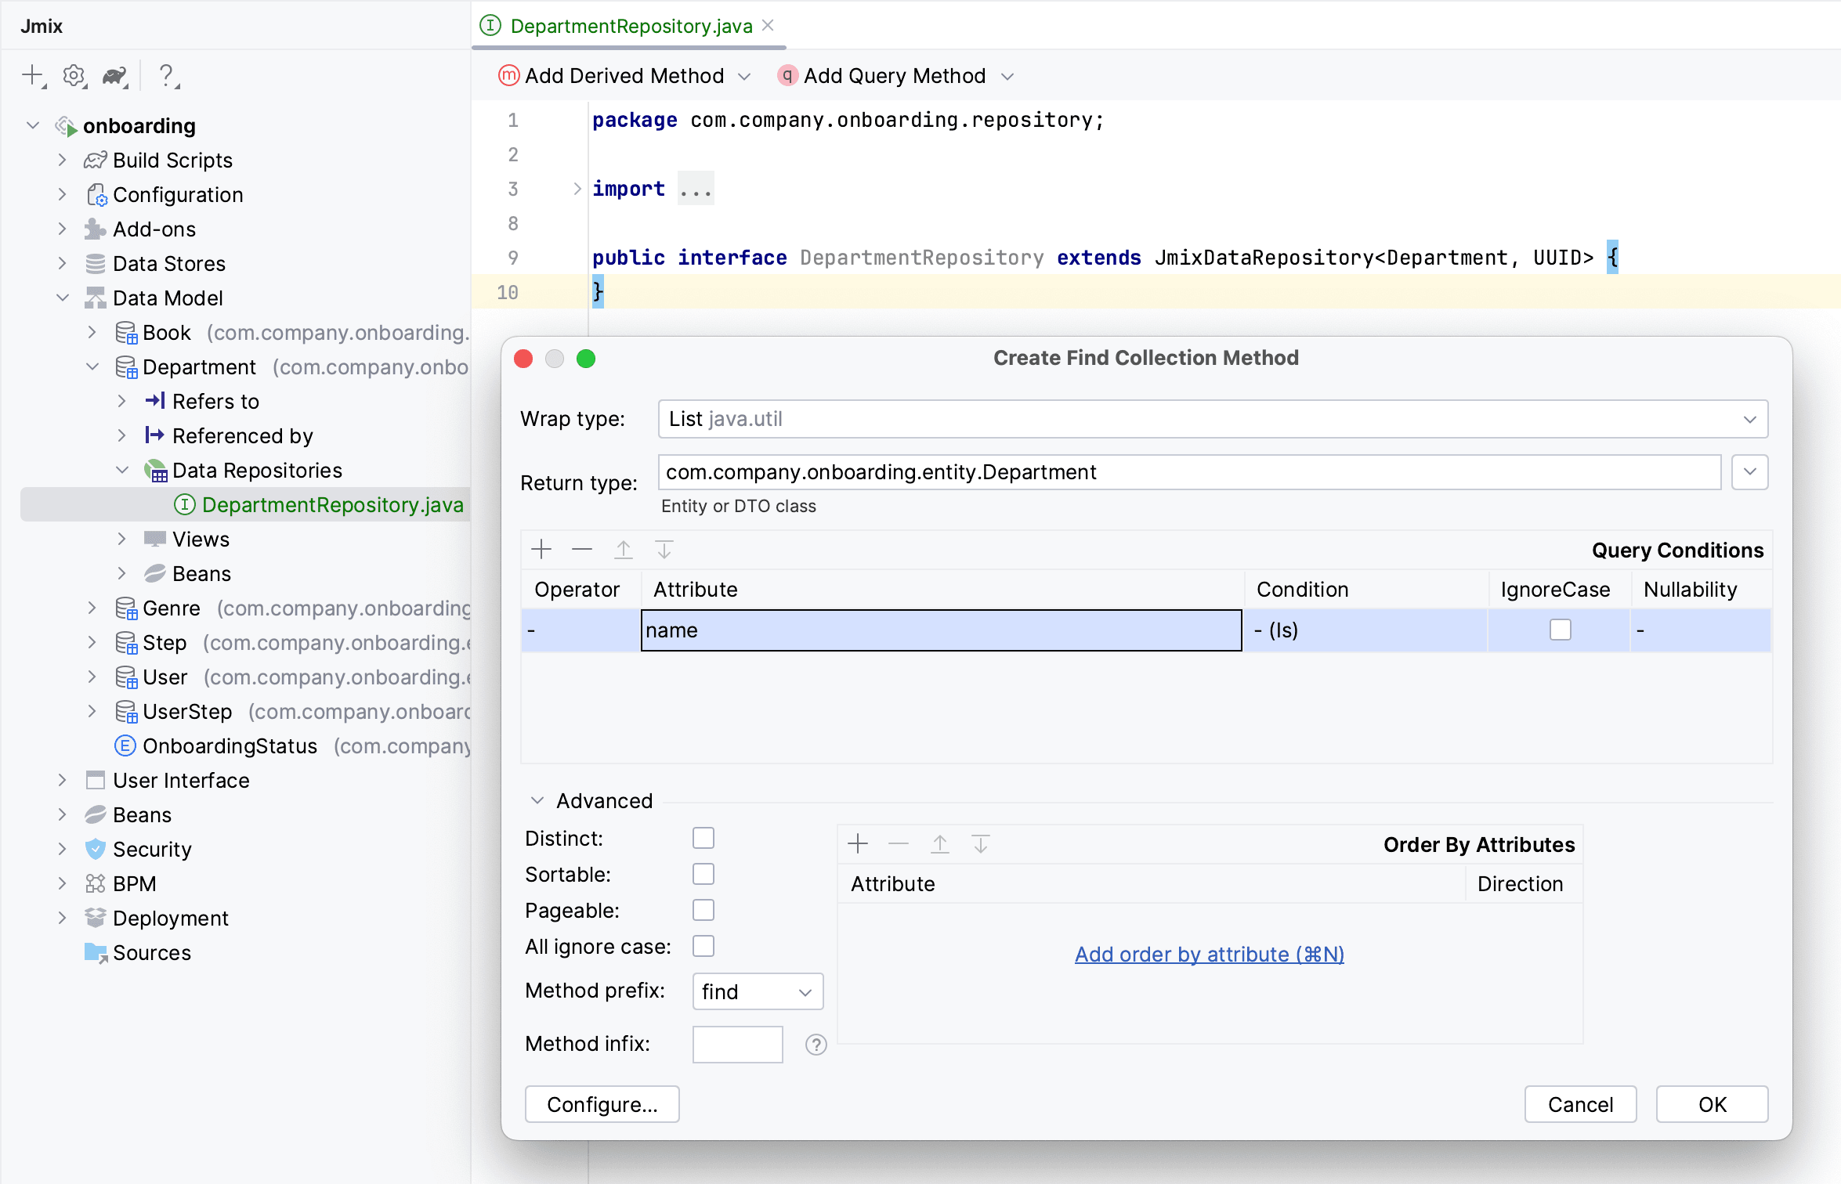The width and height of the screenshot is (1841, 1184).
Task: Open the Add Derived Method menu
Action: point(624,76)
